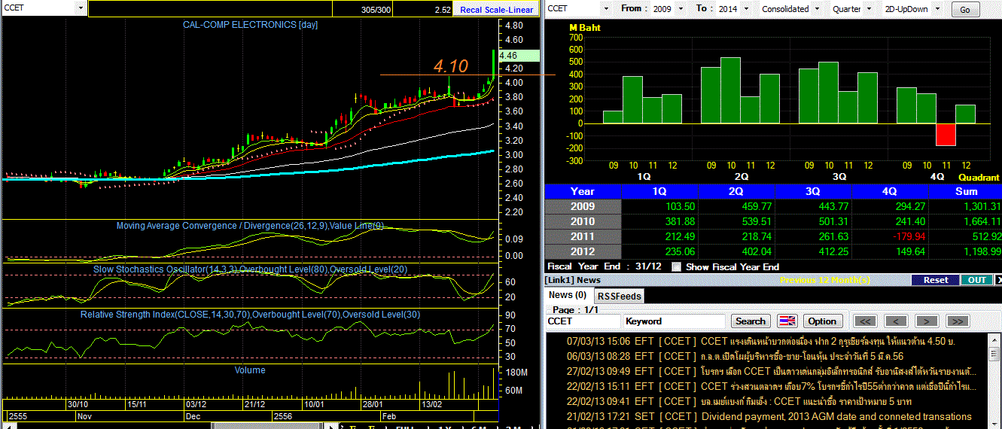Click CAL-COMP ELECTRONICS [day] chart title
This screenshot has width=1002, height=429.
pyautogui.click(x=251, y=25)
